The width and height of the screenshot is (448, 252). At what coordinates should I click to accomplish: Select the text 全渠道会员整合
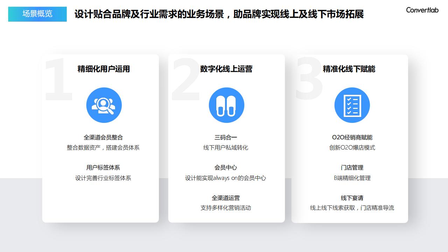click(103, 138)
